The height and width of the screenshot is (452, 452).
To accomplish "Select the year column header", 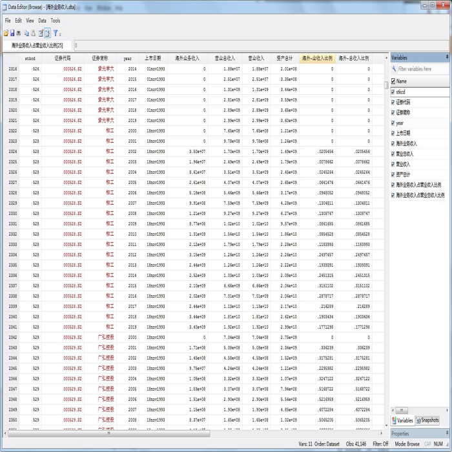I will (127, 58).
